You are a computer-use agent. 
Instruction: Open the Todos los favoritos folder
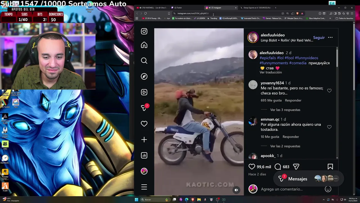[x=344, y=18]
